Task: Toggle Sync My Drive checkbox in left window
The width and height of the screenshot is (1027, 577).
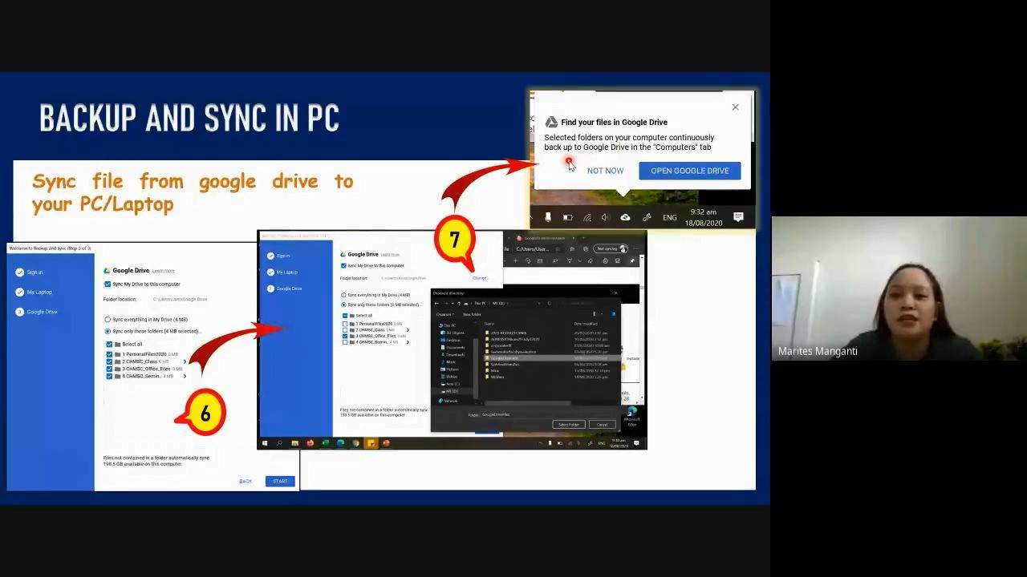Action: tap(108, 284)
